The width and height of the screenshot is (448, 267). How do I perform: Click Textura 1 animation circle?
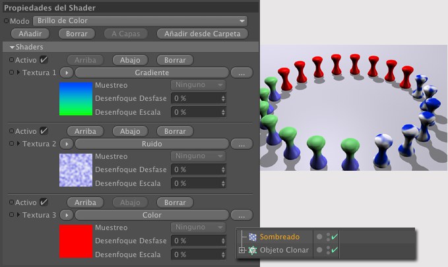11,73
